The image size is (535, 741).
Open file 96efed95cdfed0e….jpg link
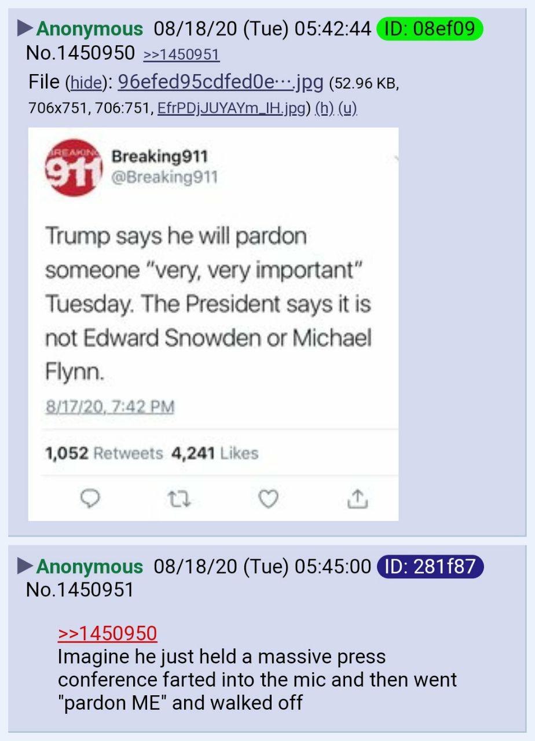(220, 83)
